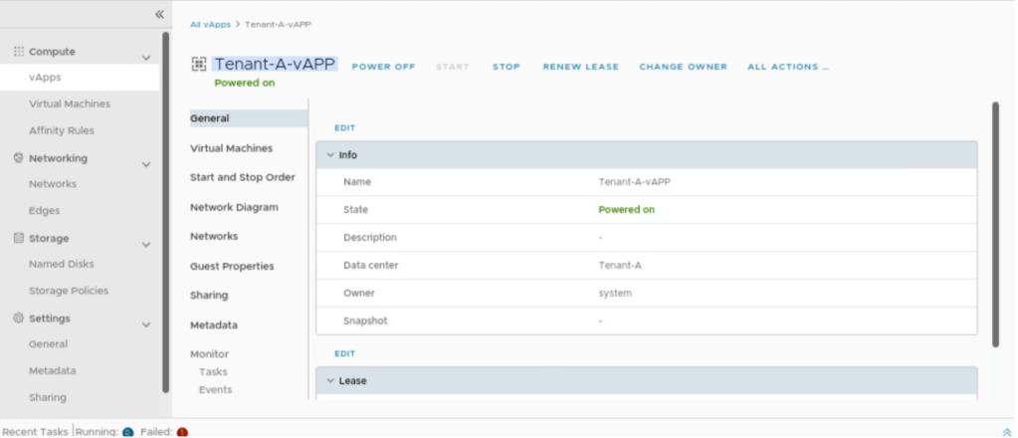Expand Recent Tasks panel with bottom-right arrows
This screenshot has height=438, width=1018.
[1007, 432]
